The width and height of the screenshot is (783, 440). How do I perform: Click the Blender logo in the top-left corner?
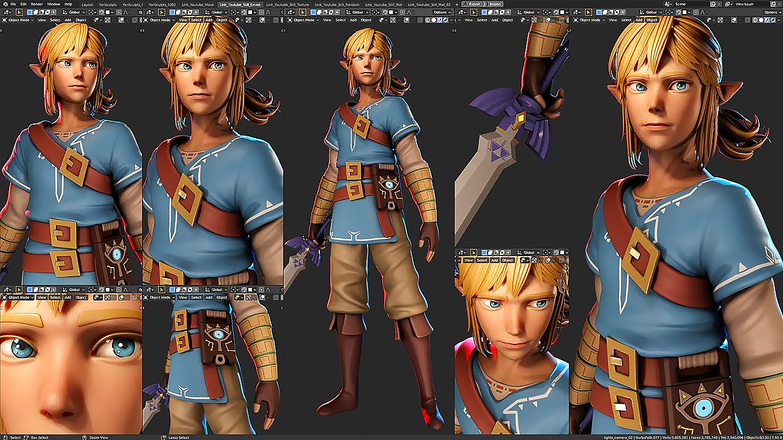tap(4, 4)
